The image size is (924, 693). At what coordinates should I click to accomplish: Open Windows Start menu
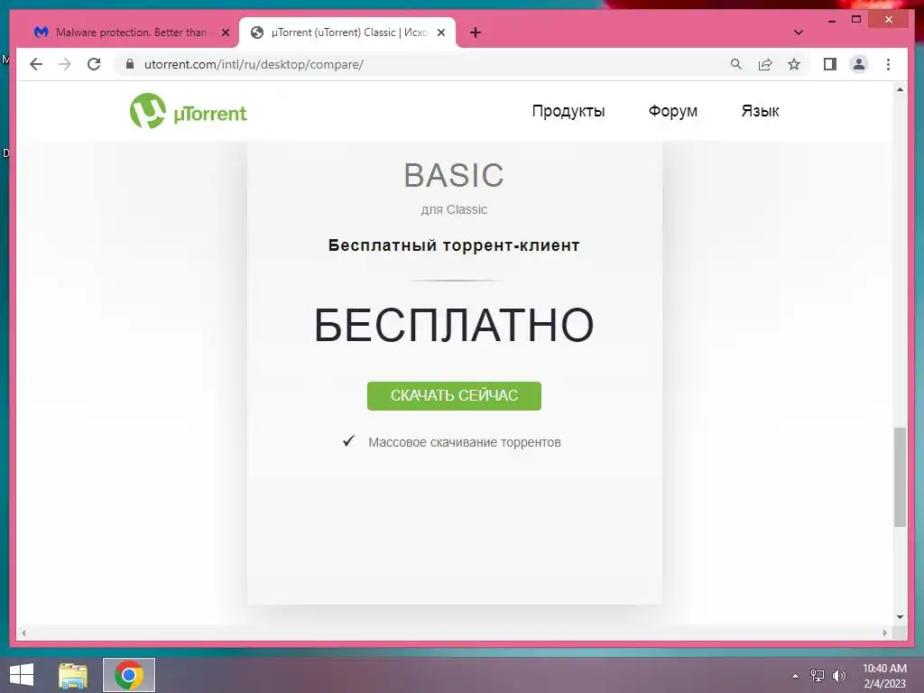(x=22, y=675)
